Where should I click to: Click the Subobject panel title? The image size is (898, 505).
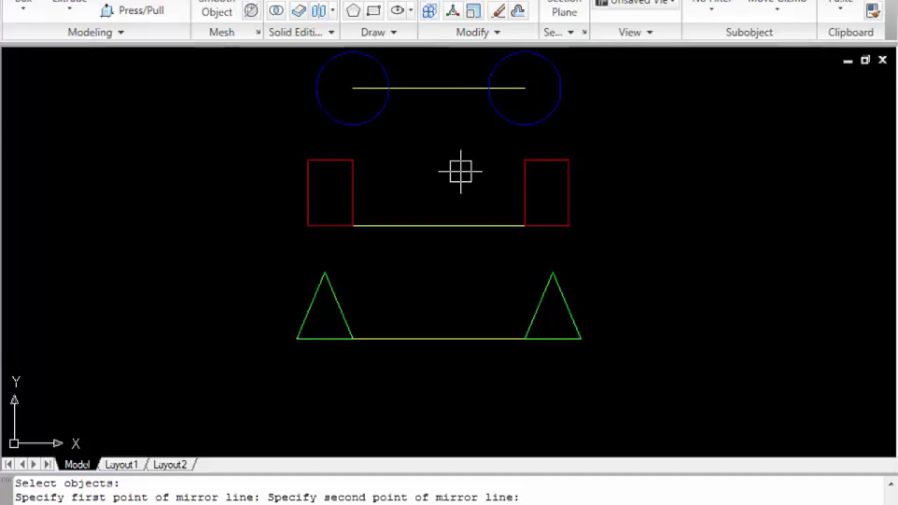pos(749,32)
